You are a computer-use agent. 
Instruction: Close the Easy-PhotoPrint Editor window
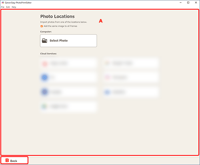(196, 2)
